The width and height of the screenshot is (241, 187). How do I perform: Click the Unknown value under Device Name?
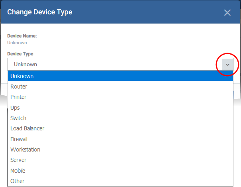click(17, 43)
